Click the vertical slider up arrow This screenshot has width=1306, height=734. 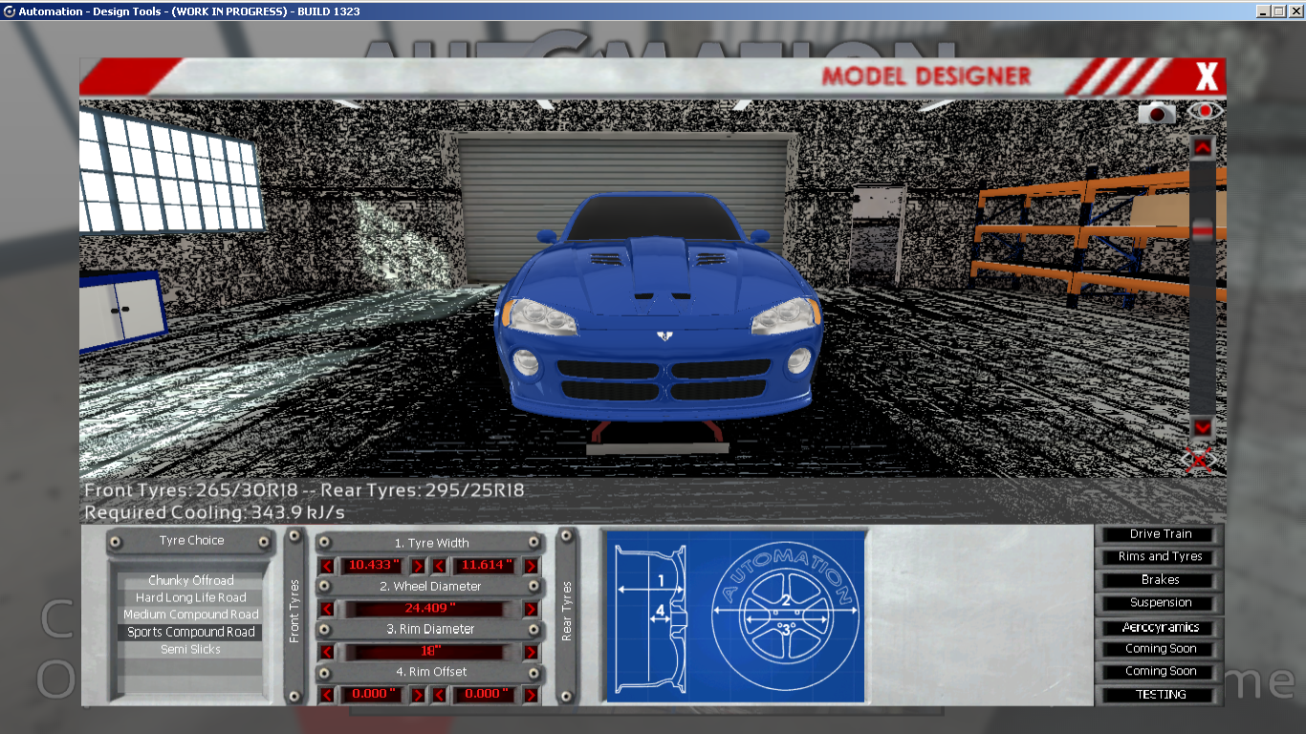[1203, 146]
